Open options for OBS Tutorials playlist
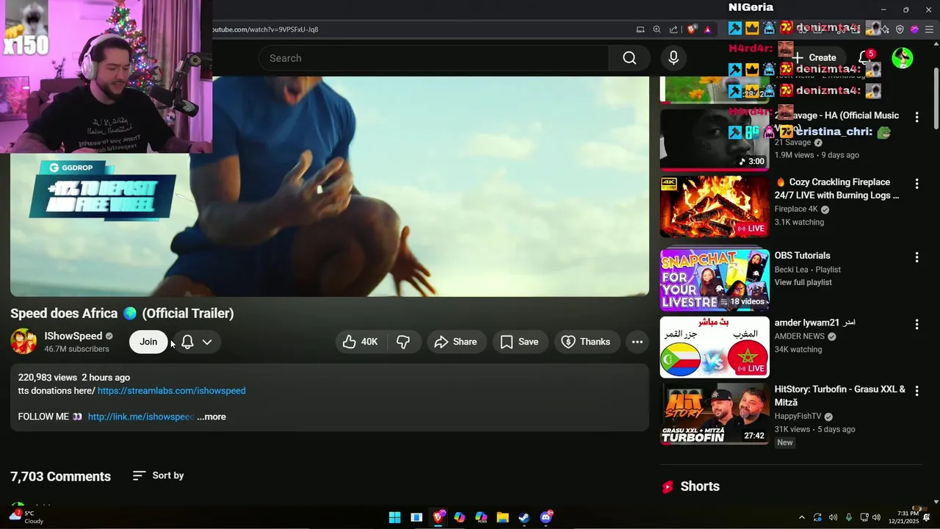This screenshot has height=529, width=940. tap(916, 257)
